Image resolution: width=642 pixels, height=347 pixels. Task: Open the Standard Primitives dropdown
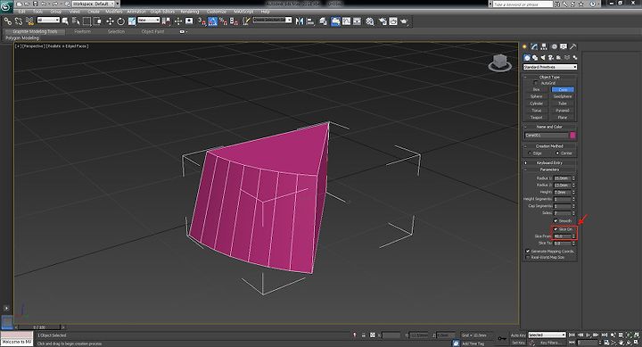550,67
